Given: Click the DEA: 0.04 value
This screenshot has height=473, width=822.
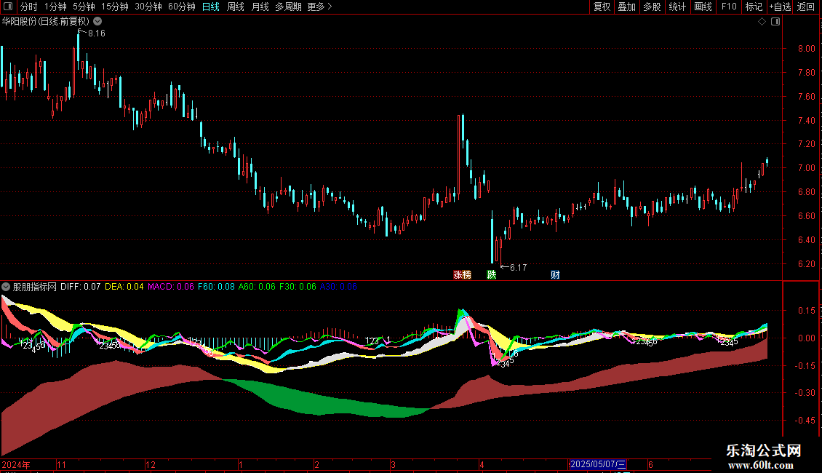Looking at the screenshot, I should click(124, 287).
